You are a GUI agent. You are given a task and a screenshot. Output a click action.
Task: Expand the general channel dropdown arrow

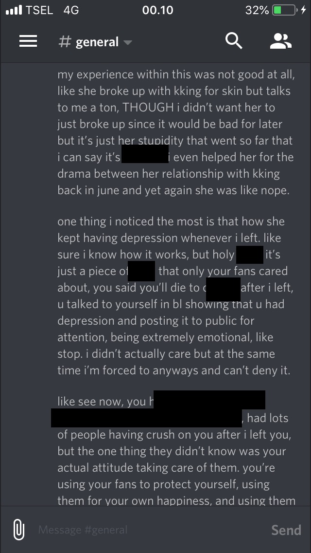click(x=128, y=43)
